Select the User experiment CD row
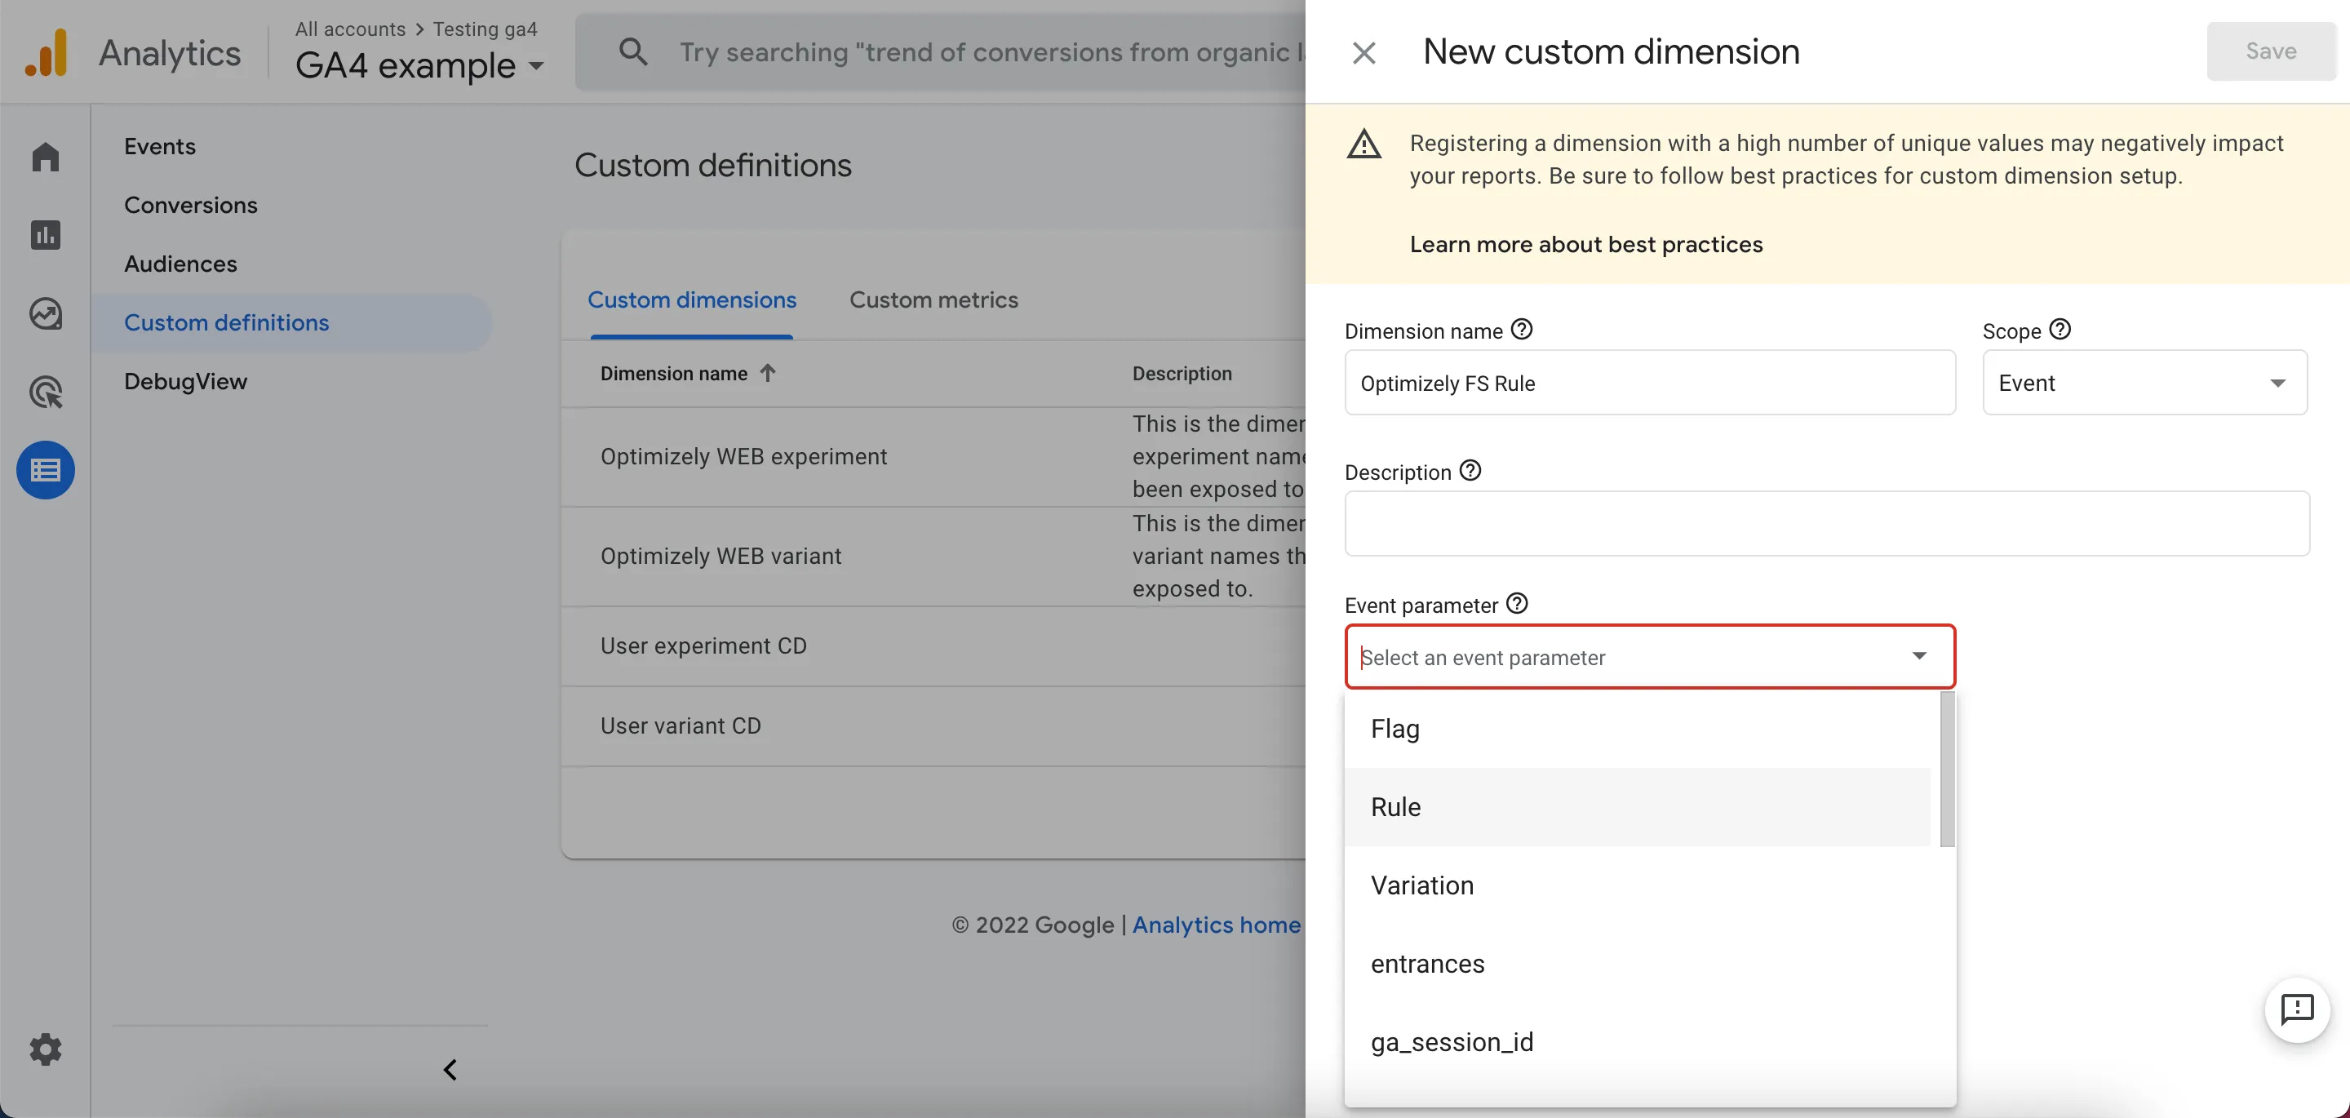 tap(933, 646)
